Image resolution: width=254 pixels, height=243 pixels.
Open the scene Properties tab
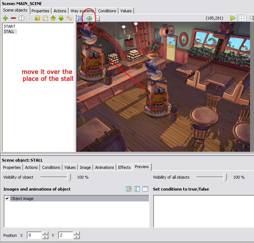[x=40, y=11]
